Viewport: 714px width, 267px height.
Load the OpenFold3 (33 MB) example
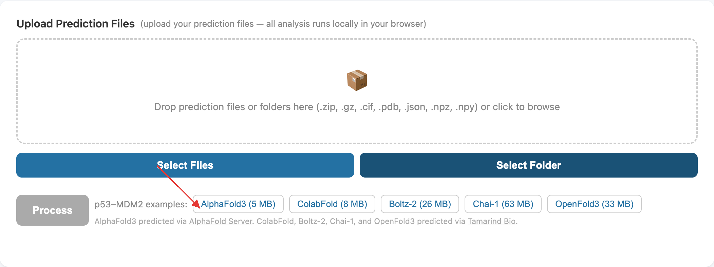click(594, 204)
